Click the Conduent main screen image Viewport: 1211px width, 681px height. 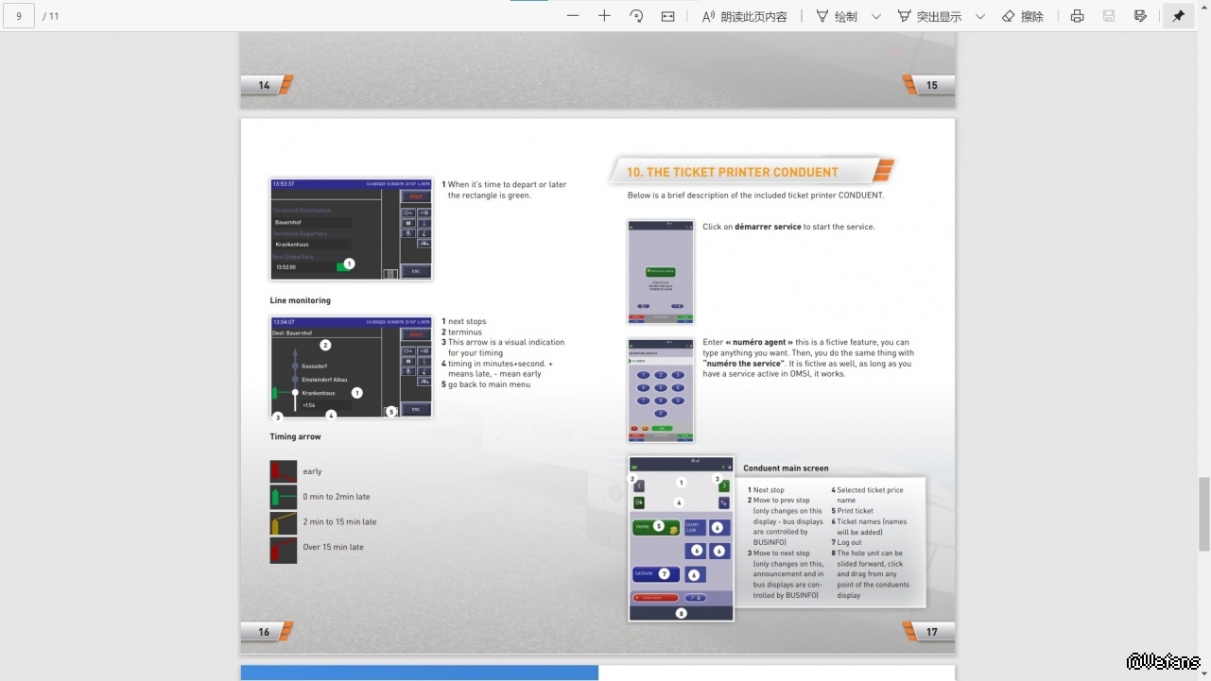click(x=681, y=538)
